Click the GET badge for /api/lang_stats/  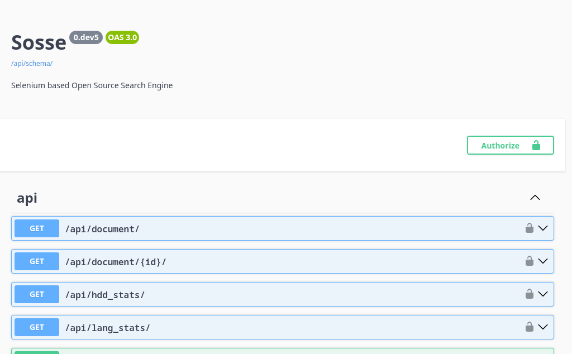click(x=37, y=327)
